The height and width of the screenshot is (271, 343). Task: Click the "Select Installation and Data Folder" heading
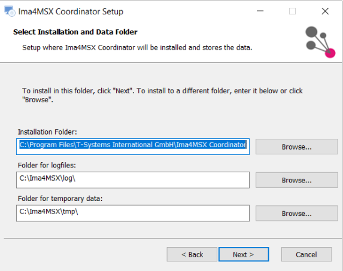tap(75, 32)
